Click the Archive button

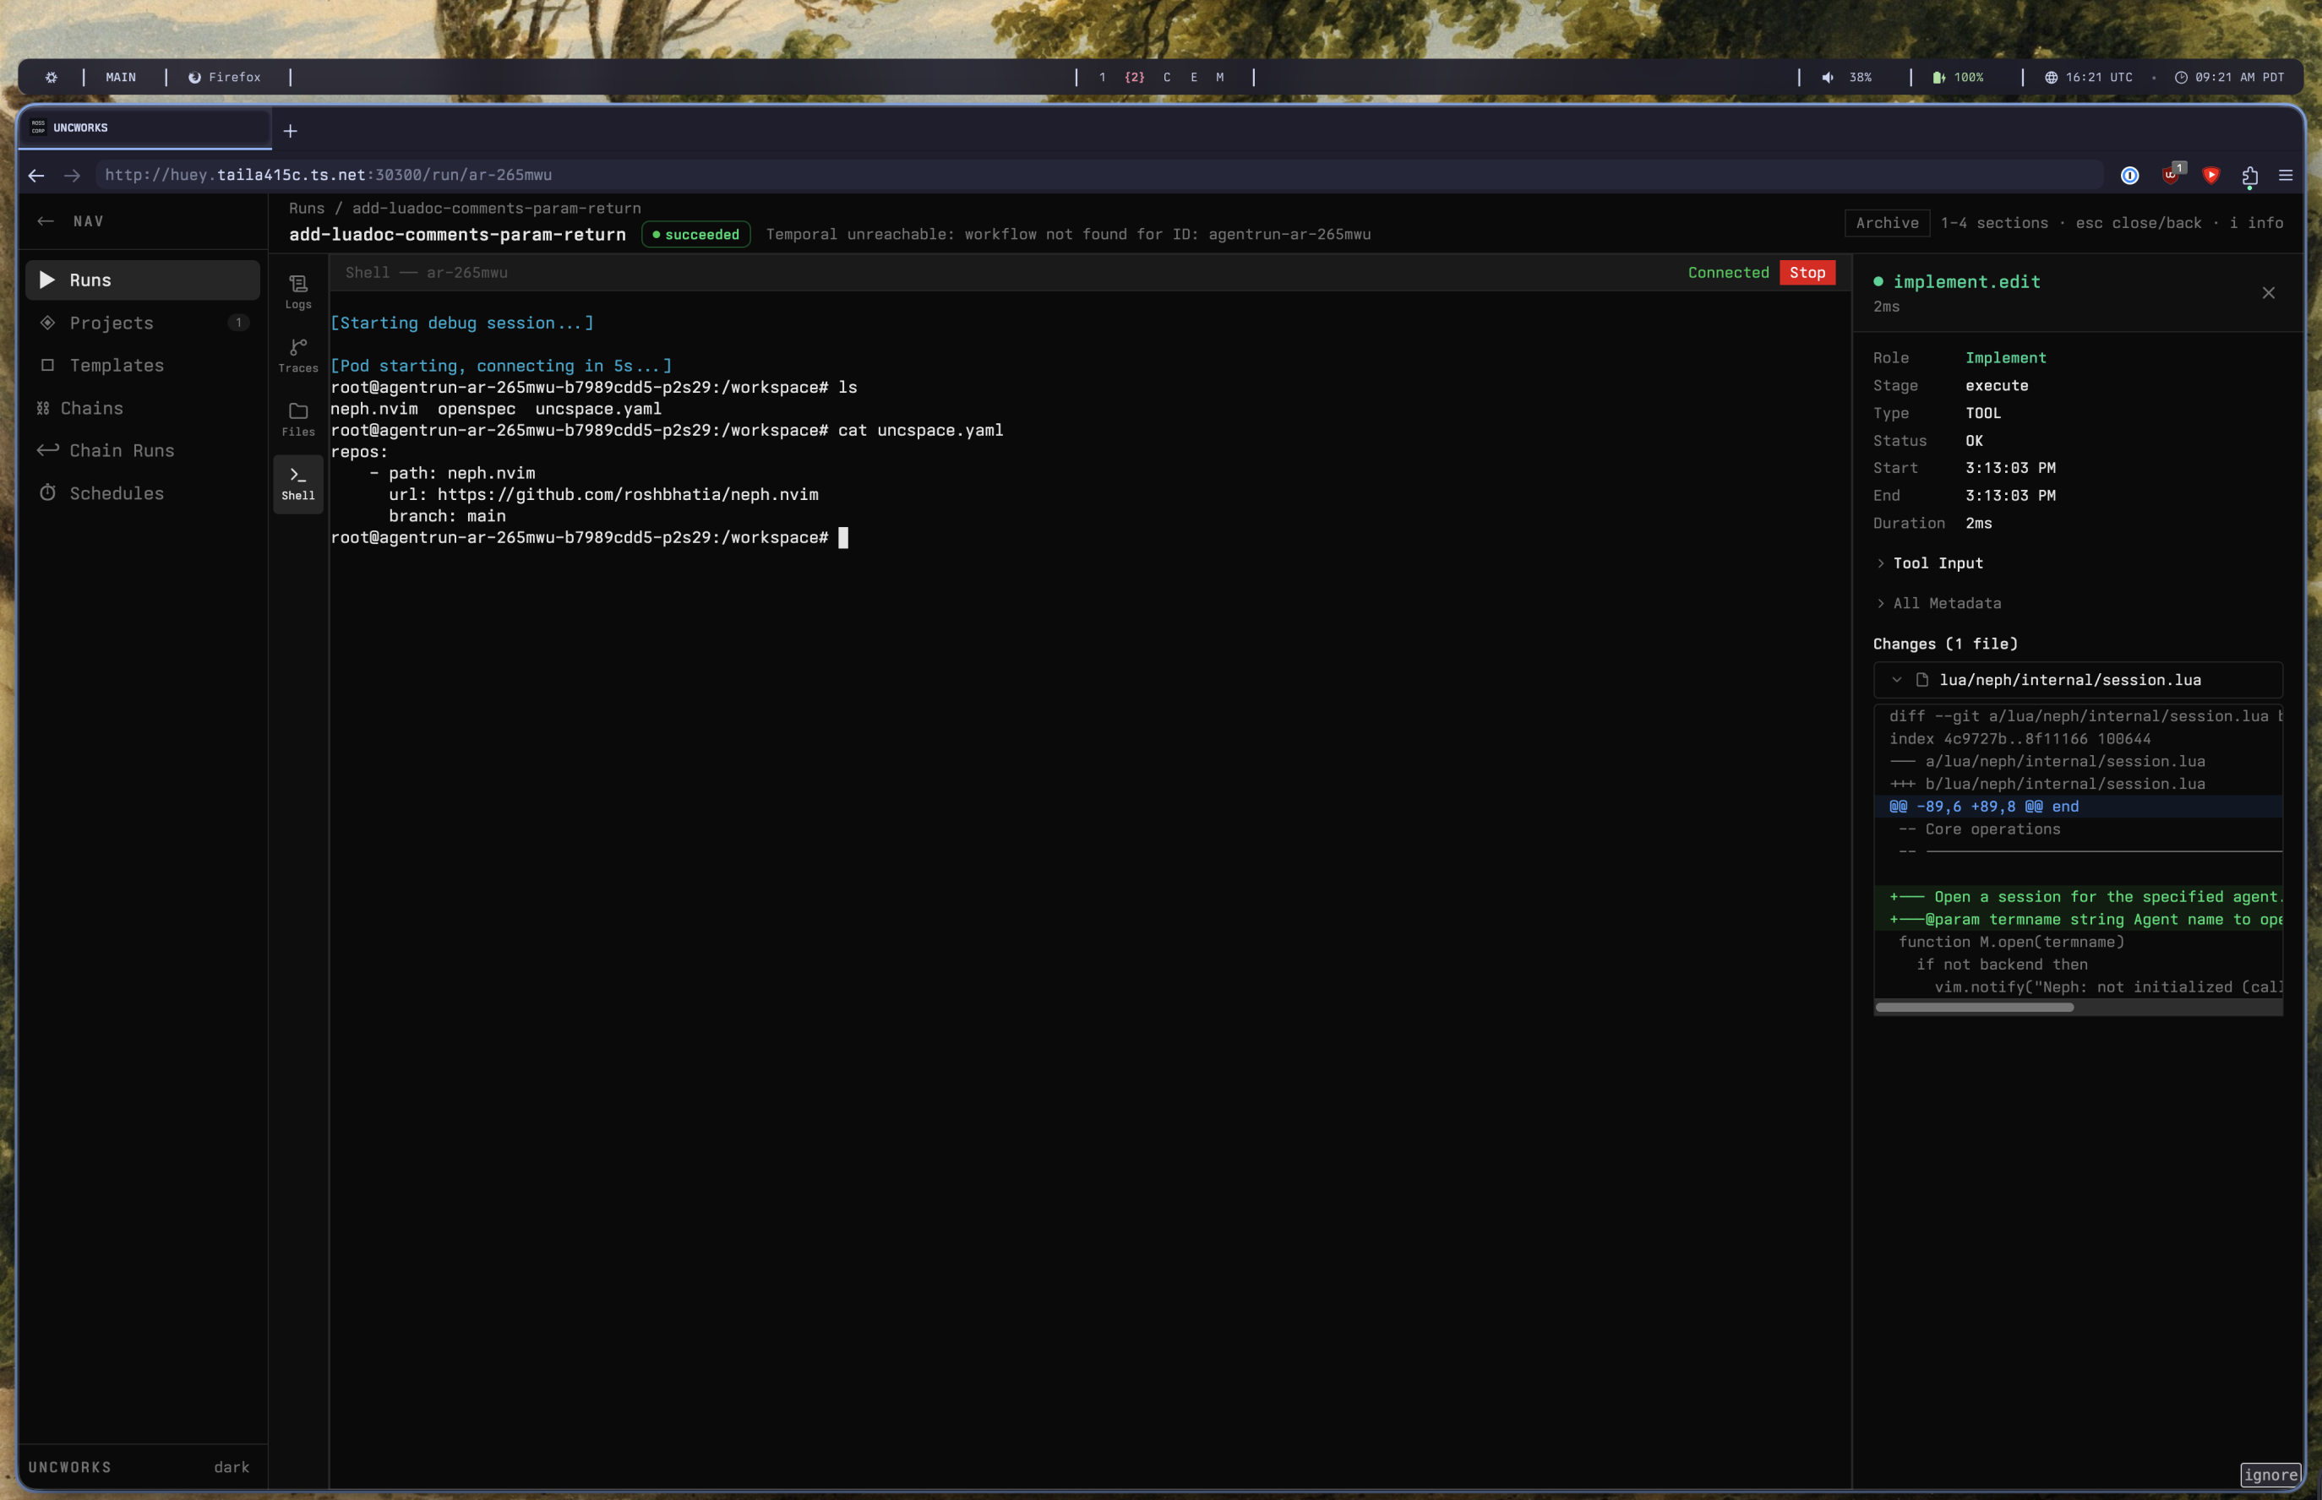click(x=1887, y=223)
